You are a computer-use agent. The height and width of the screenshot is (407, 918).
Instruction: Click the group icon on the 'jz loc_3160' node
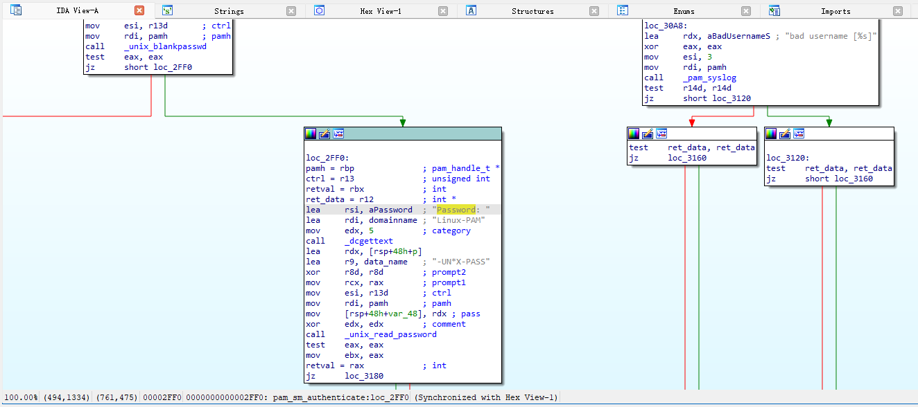(661, 134)
